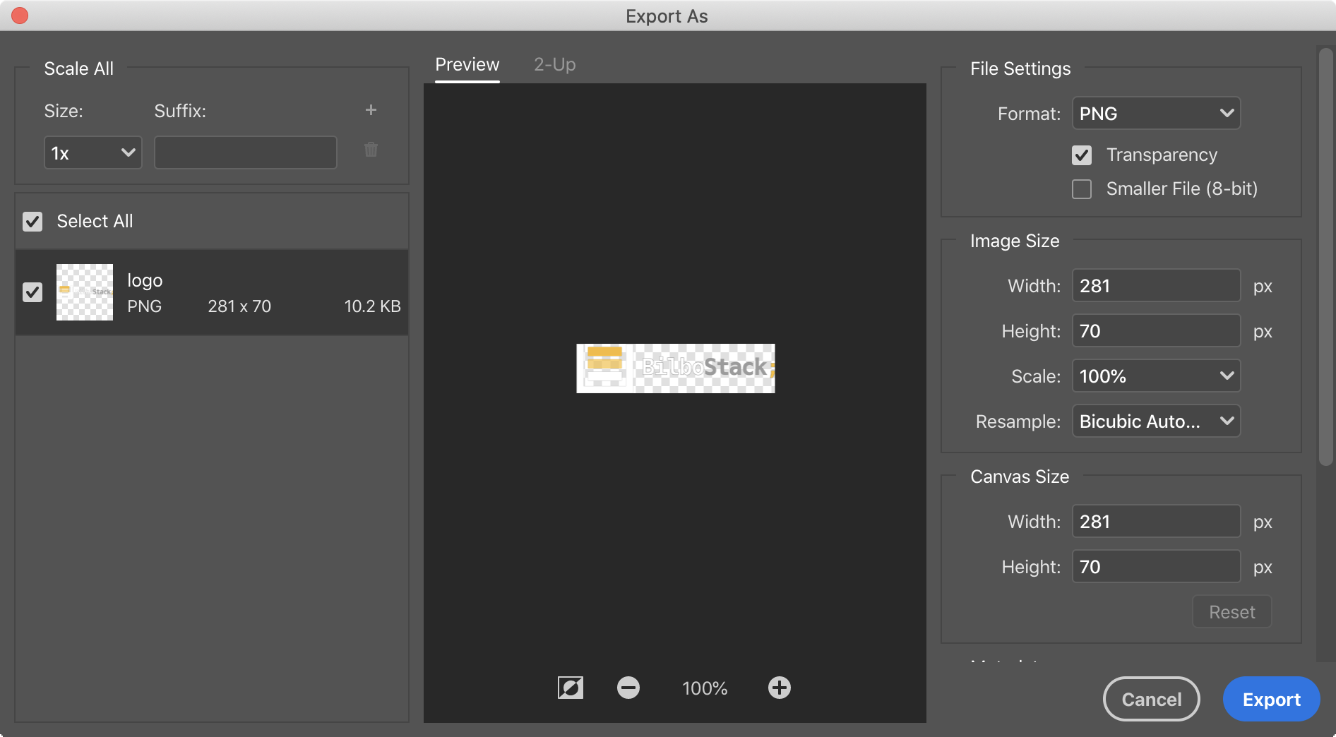
Task: Click the Image Size Width field
Action: click(x=1157, y=285)
